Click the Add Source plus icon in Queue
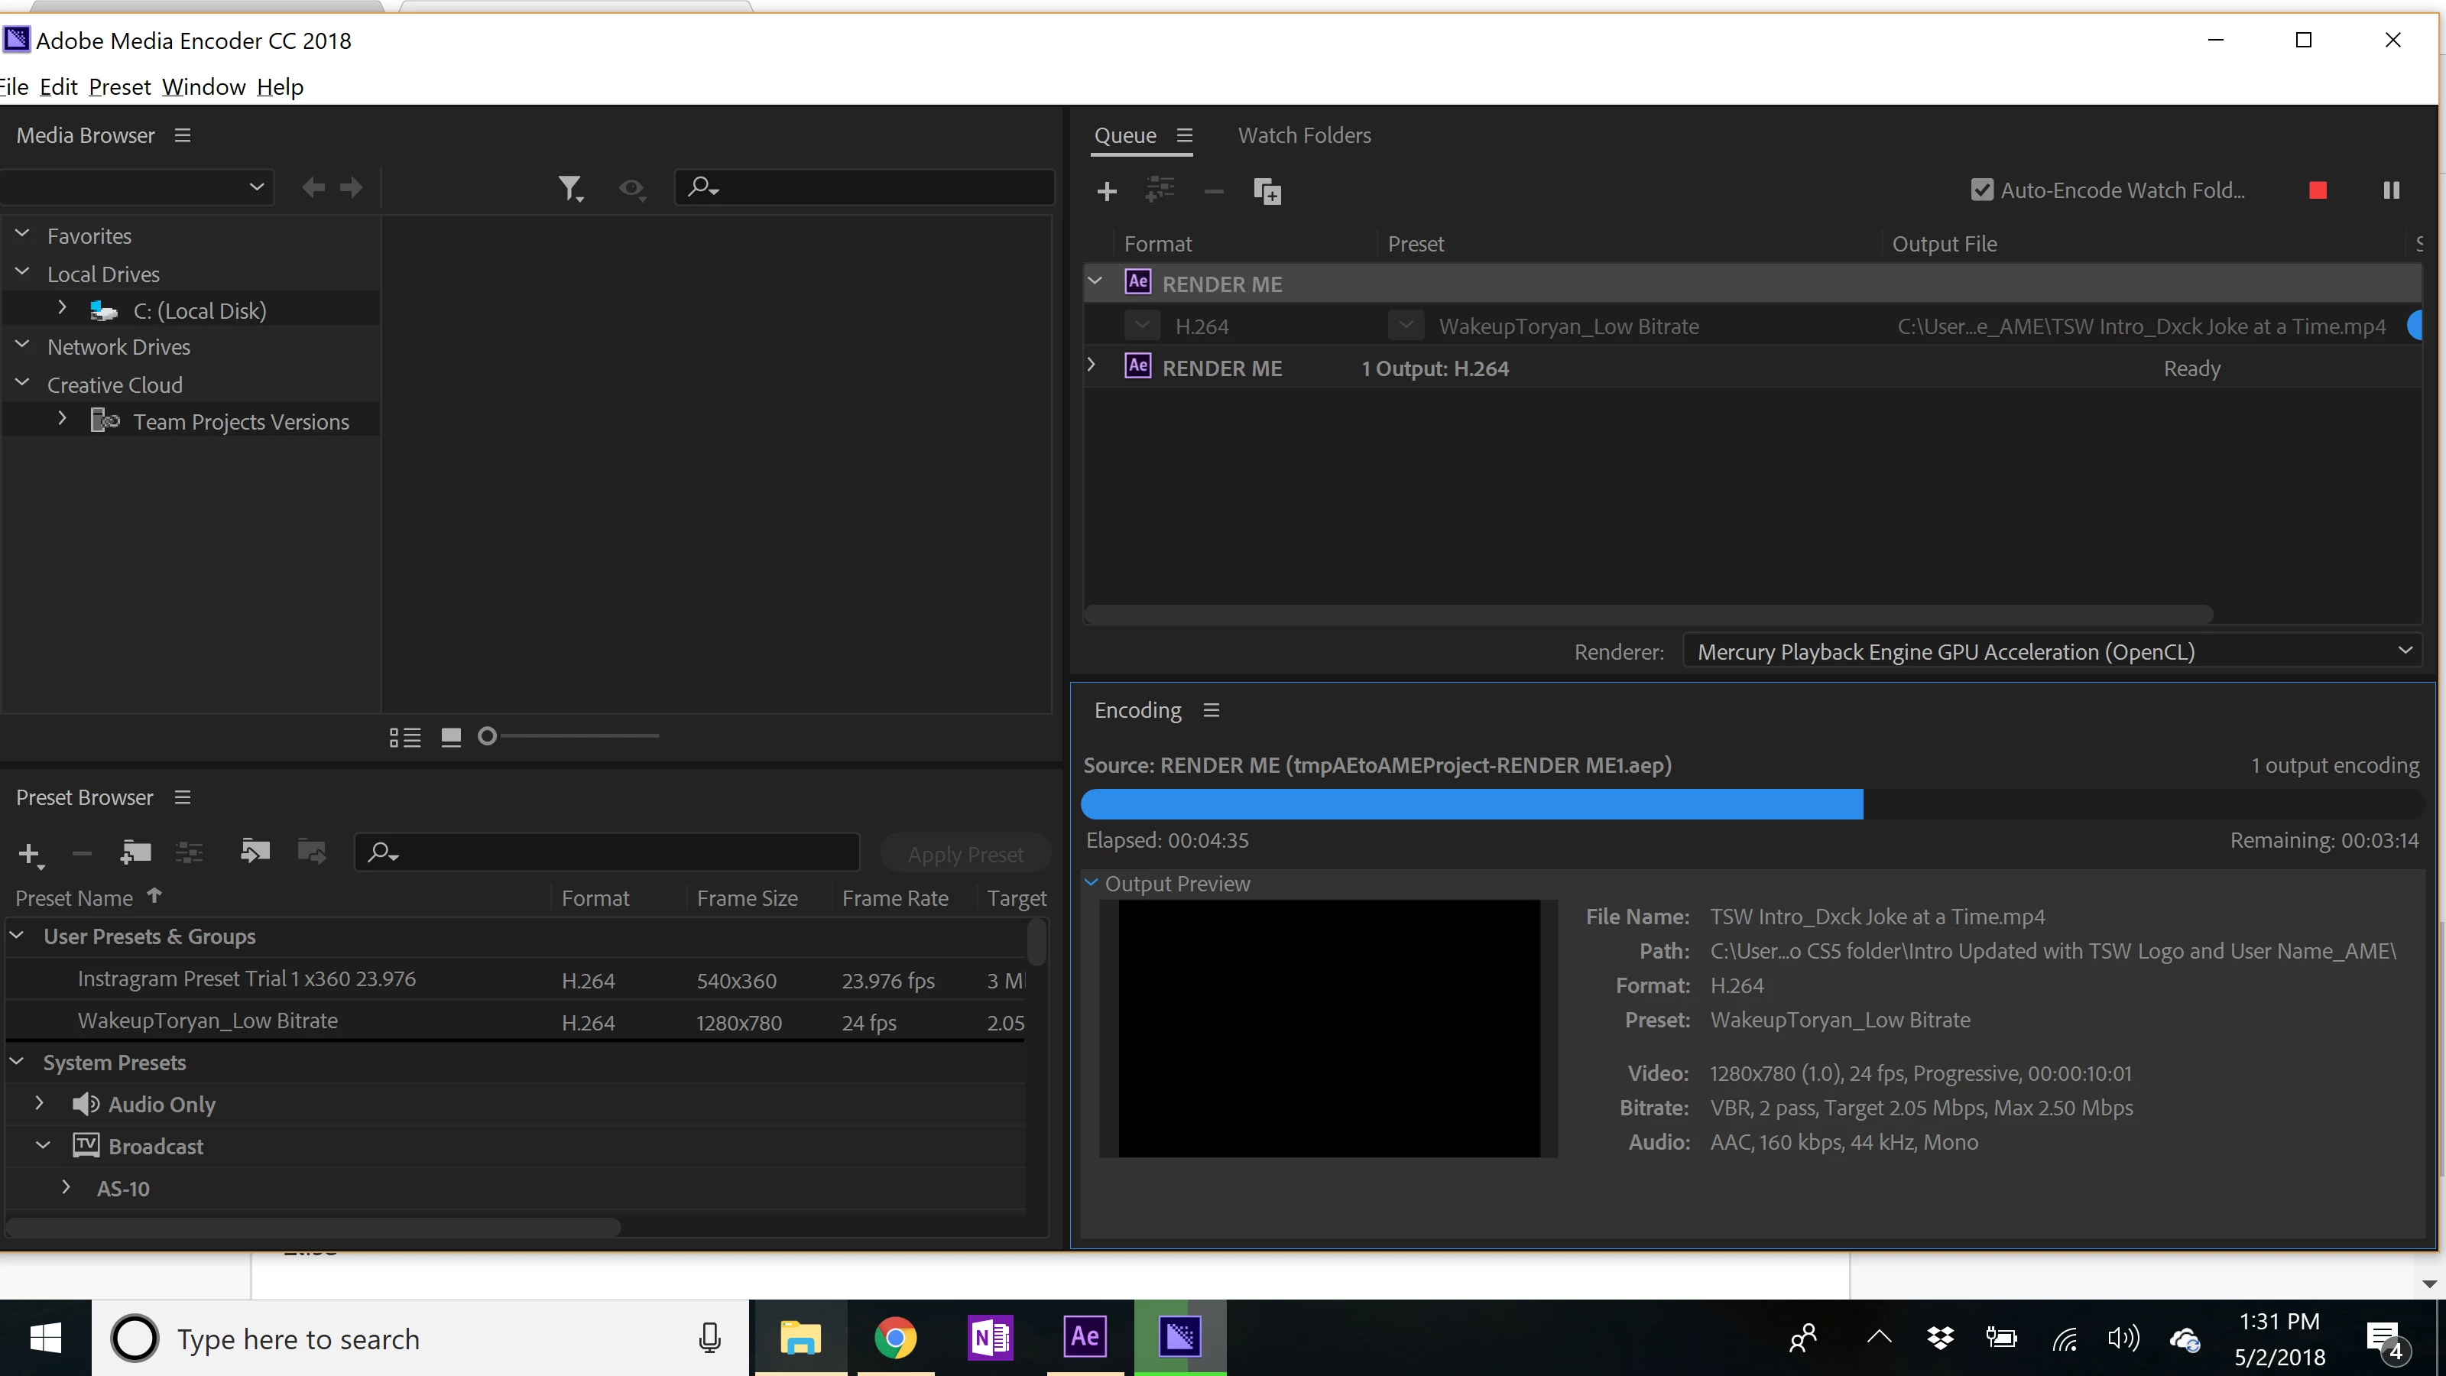The image size is (2446, 1376). point(1106,191)
